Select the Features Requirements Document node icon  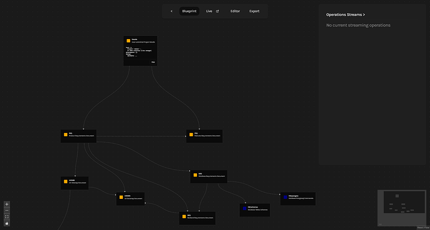(191, 134)
